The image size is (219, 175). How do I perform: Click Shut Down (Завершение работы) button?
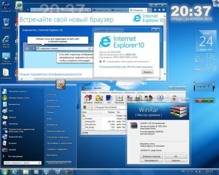click(57, 163)
